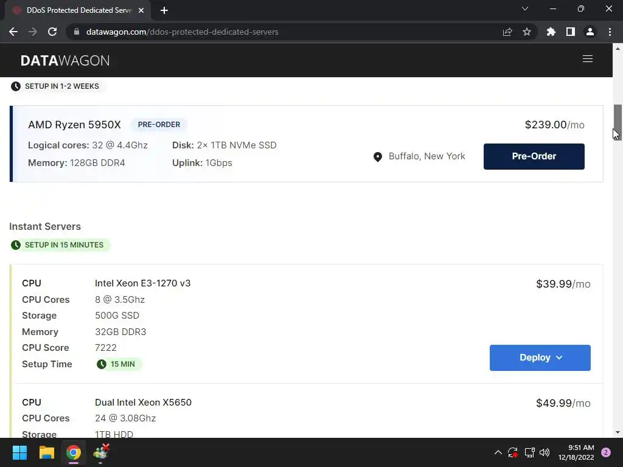Screen dimensions: 623x467
Task: Click the PRE-ORDER badge
Action: coord(159,125)
